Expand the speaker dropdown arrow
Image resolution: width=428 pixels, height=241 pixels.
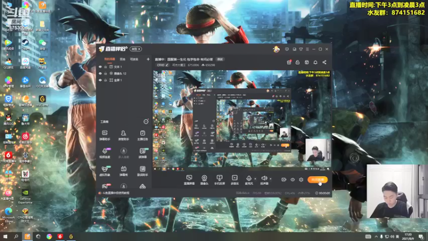coord(271,179)
